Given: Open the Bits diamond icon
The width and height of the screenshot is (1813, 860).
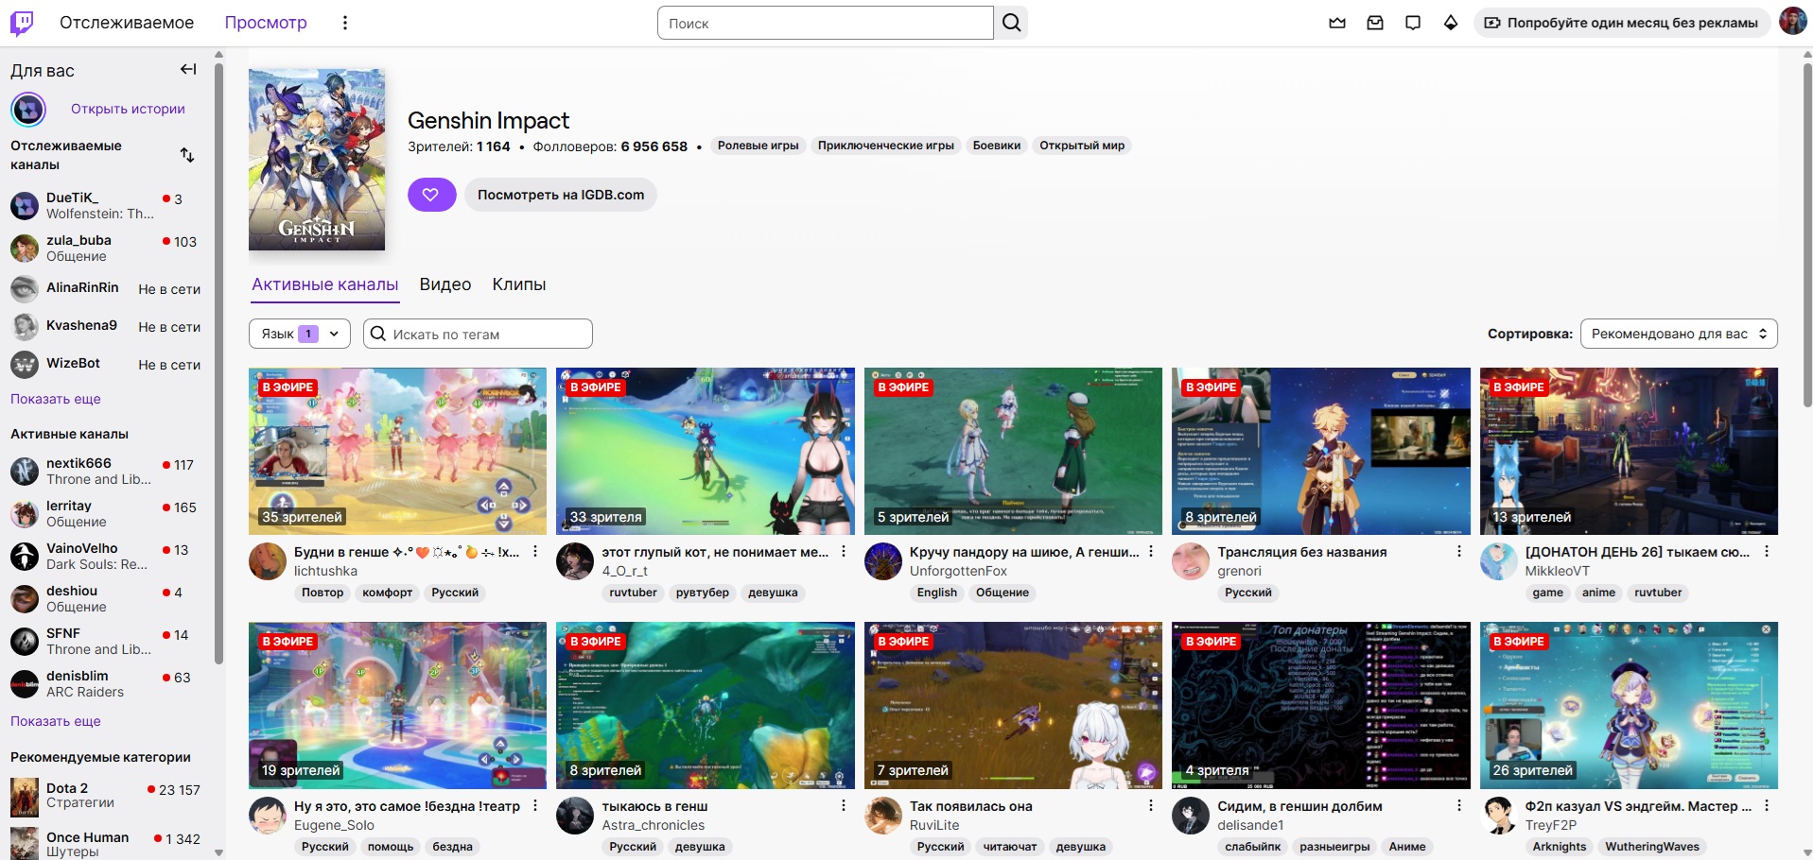Looking at the screenshot, I should pyautogui.click(x=1451, y=23).
